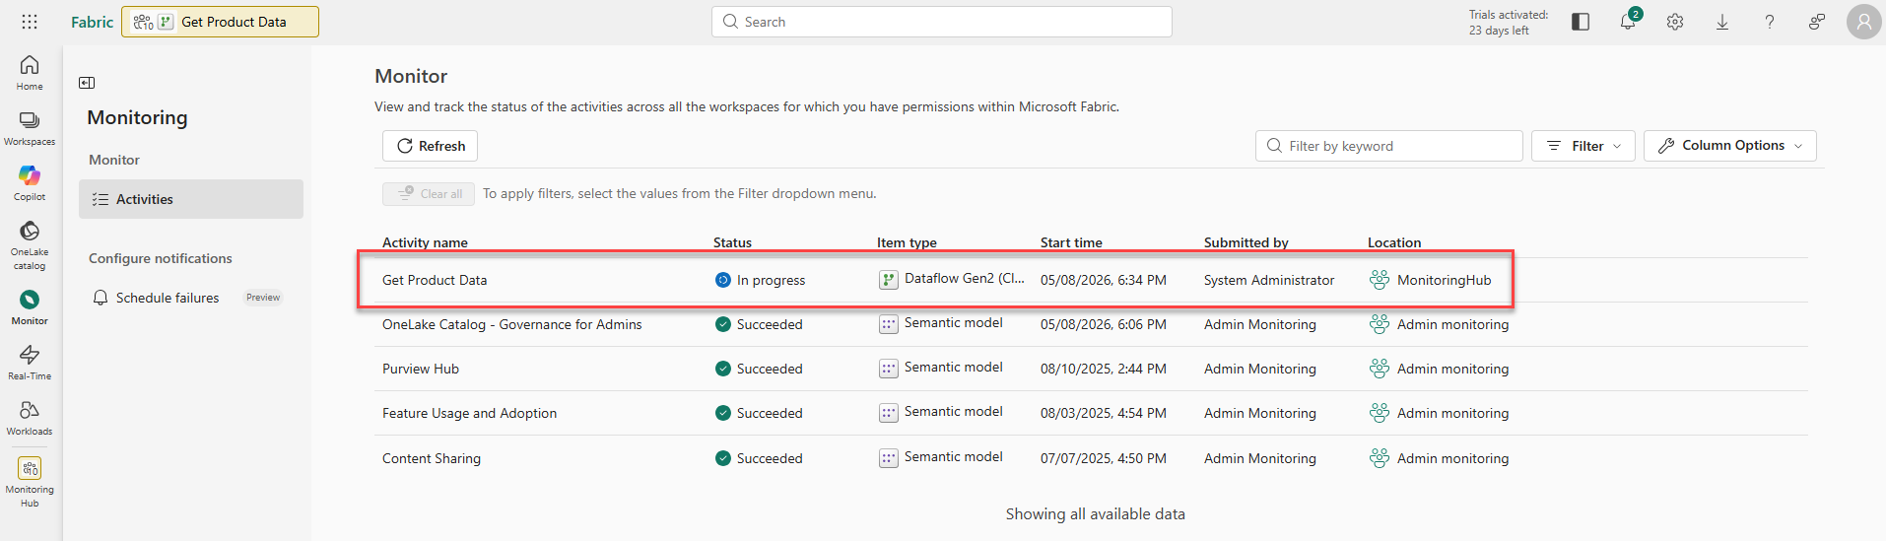
Task: Click the In progress status icon
Action: (x=723, y=280)
